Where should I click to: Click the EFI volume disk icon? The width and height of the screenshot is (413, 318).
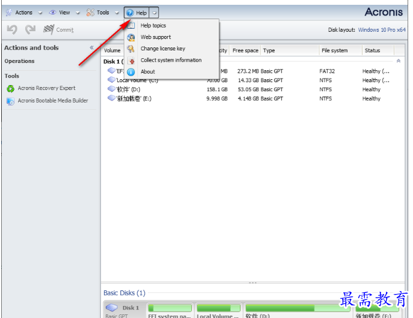111,70
